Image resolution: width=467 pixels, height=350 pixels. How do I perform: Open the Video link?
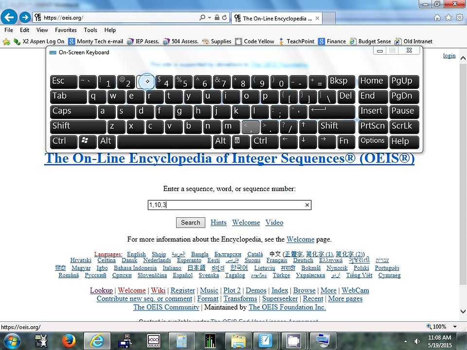pos(274,223)
